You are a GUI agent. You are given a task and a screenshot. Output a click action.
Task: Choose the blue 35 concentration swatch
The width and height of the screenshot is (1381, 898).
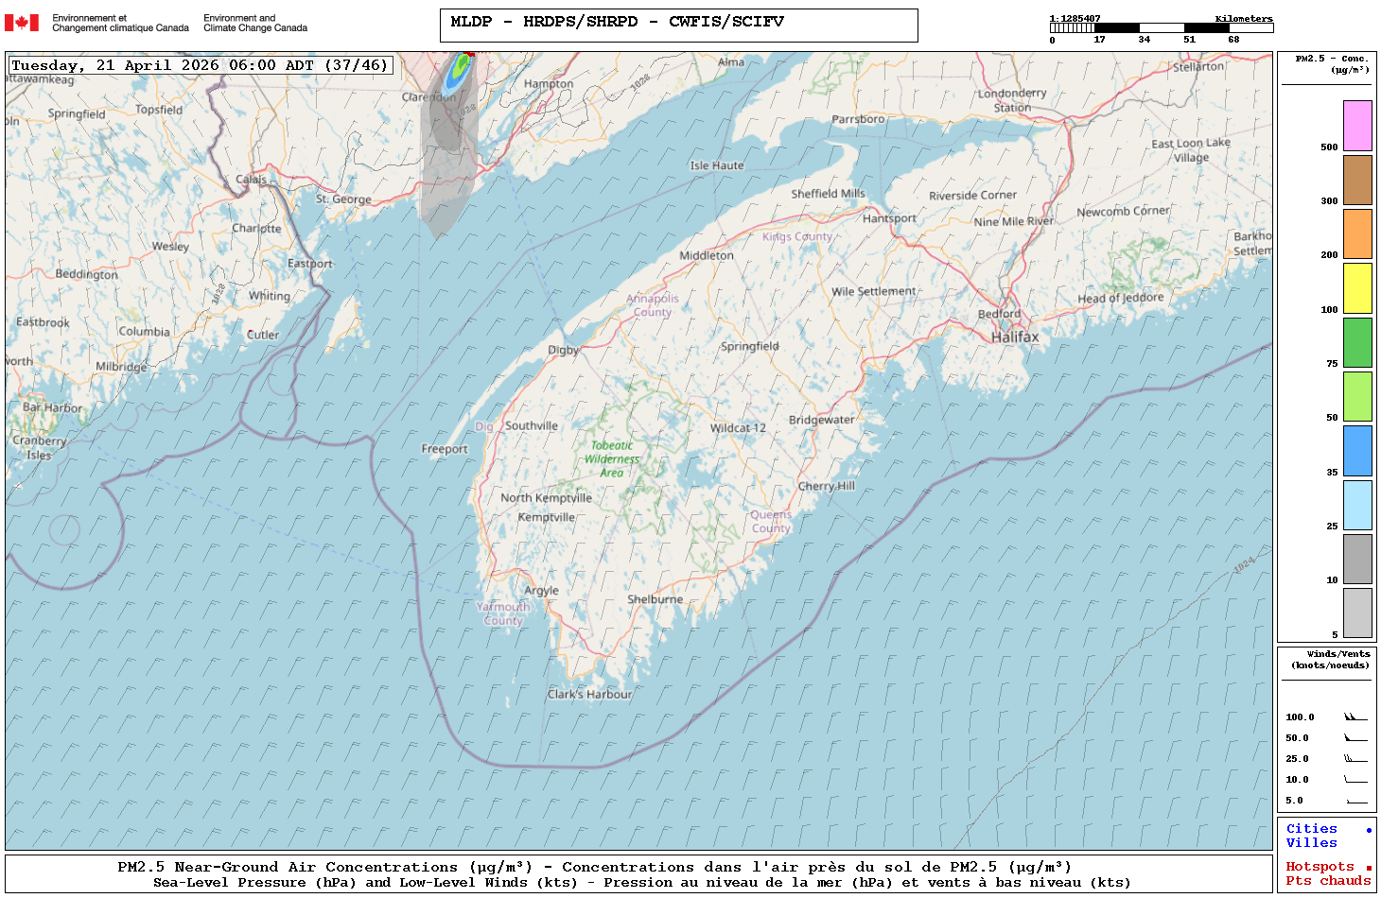coord(1357,451)
